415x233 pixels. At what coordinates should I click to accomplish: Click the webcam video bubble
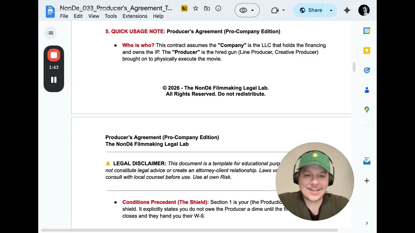(314, 181)
